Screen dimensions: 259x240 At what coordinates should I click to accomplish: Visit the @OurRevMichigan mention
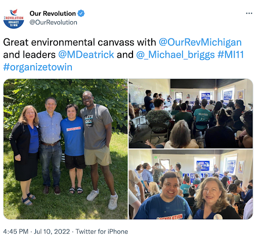[x=200, y=42]
